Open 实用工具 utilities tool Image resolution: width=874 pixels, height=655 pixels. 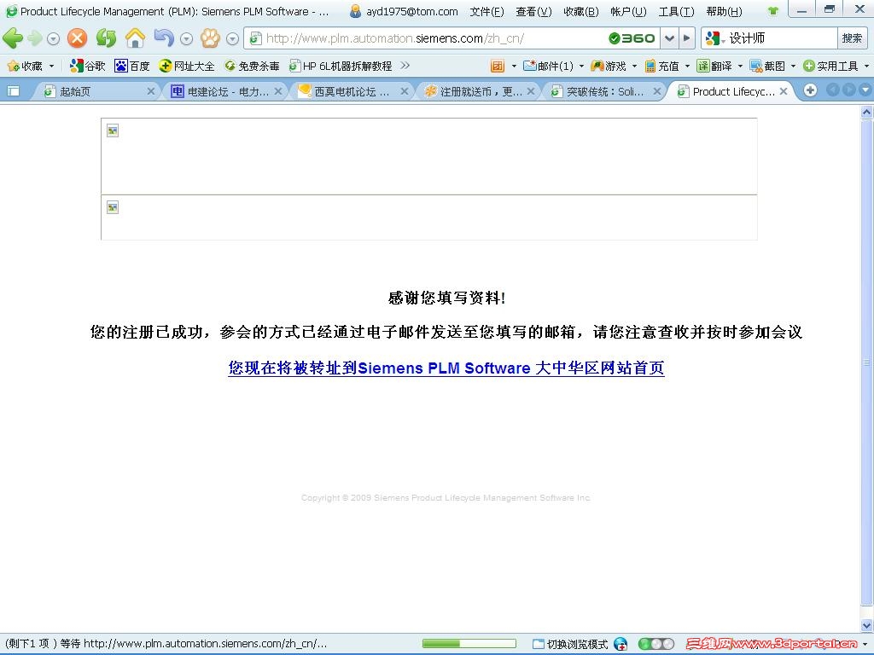(x=830, y=66)
